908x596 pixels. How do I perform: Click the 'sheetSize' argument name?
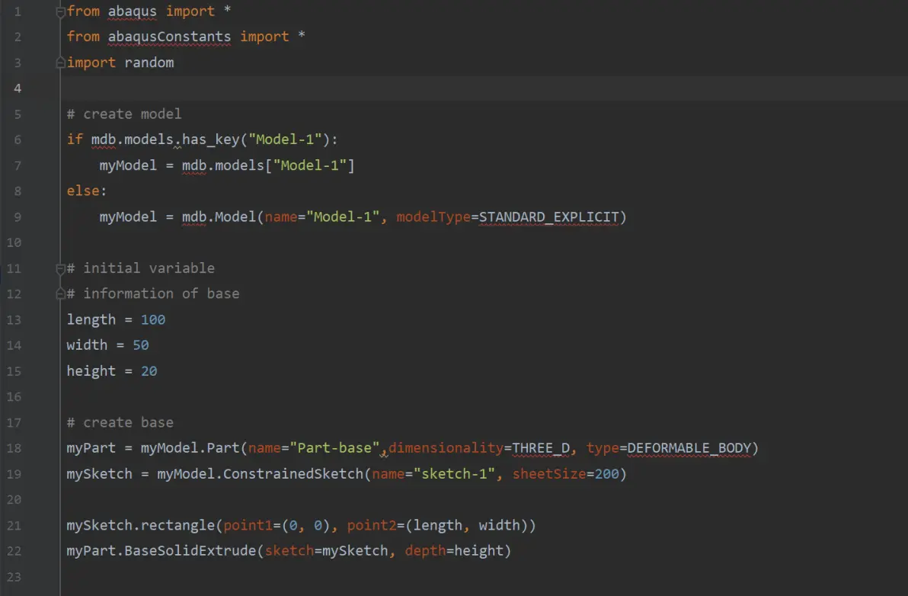[x=549, y=474]
